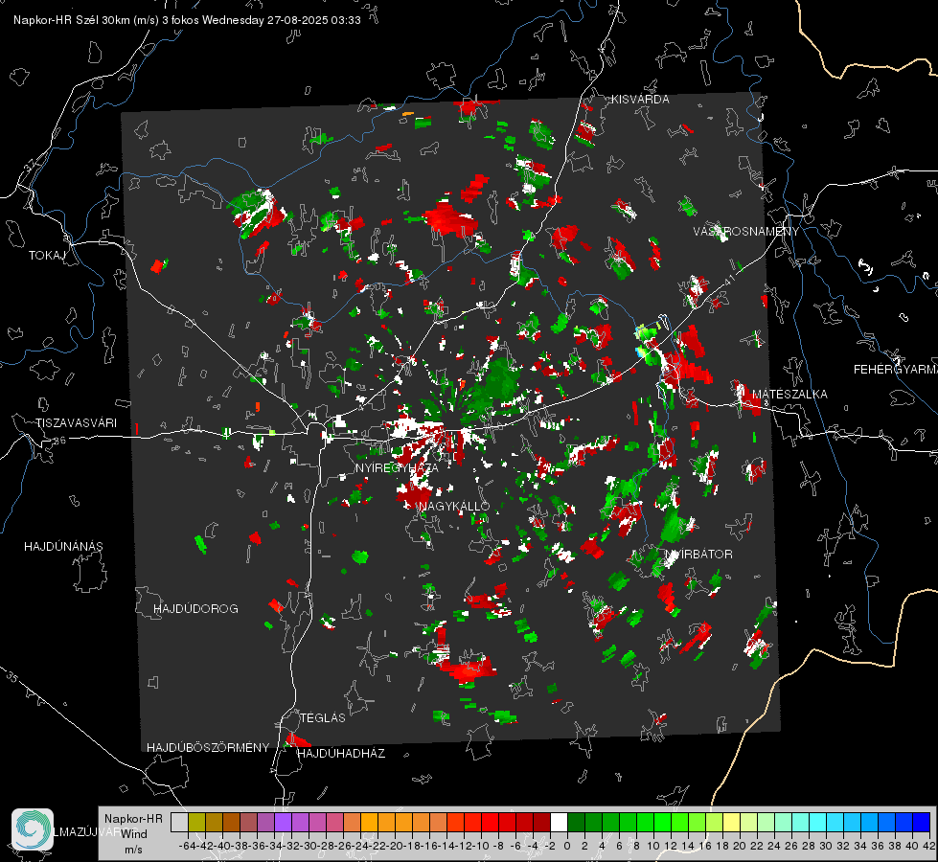Screen dimensions: 938x862
Task: Click the TÉGLÁS town label
Action: tap(323, 717)
